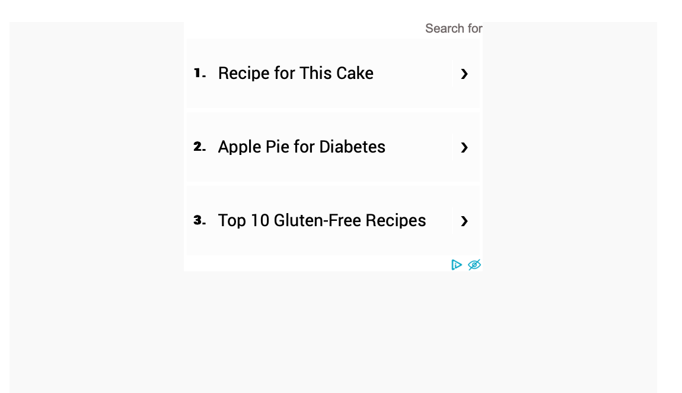This screenshot has width=682, height=393.
Task: Open the Recipe for This Cake link
Action: pos(295,74)
